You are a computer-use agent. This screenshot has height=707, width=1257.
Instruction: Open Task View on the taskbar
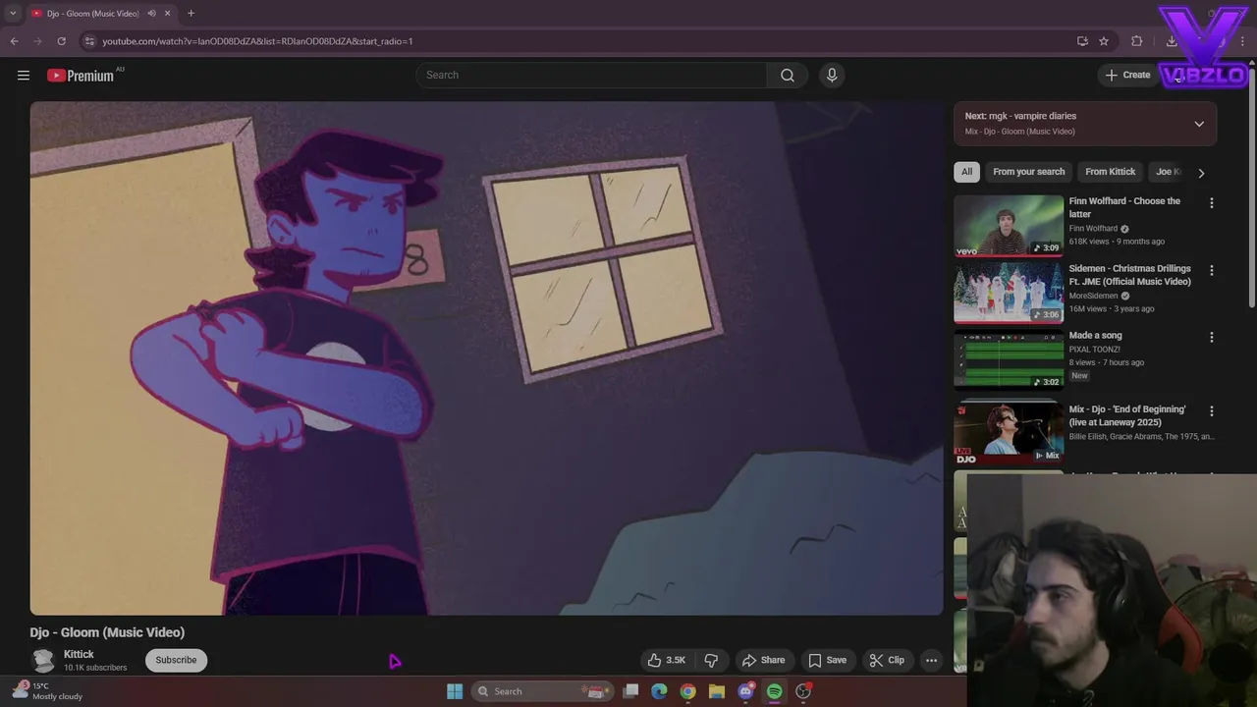pos(631,691)
